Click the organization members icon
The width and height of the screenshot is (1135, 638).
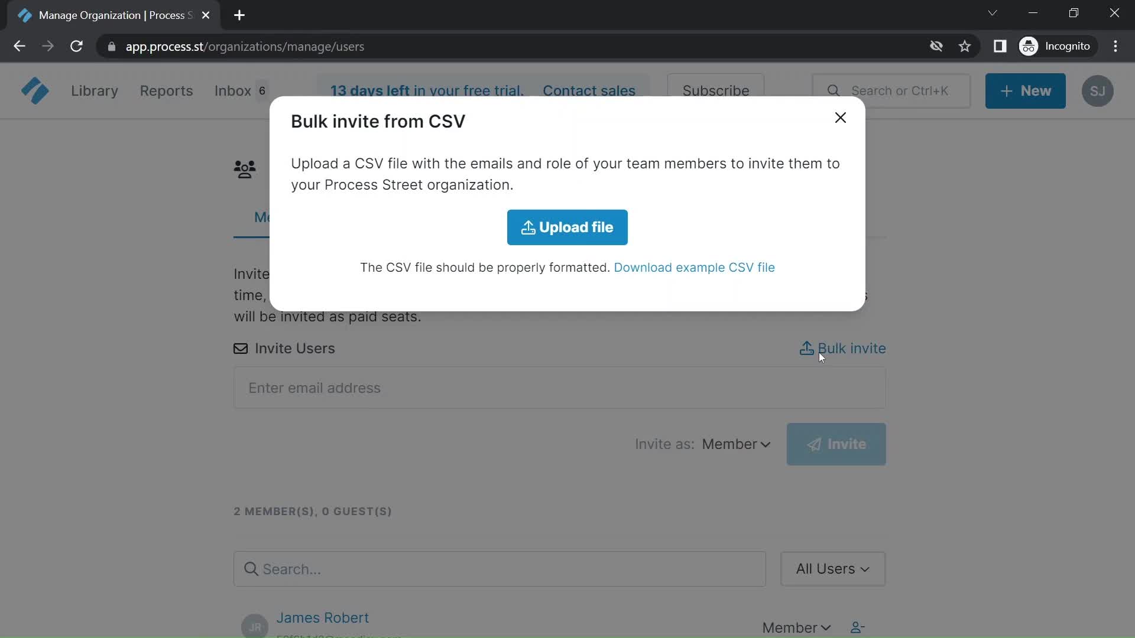click(x=244, y=169)
